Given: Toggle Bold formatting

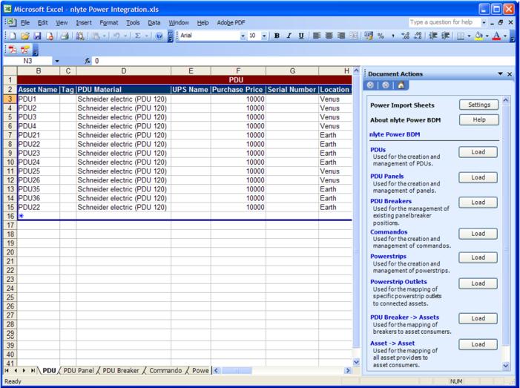Looking at the screenshot, I should point(277,36).
